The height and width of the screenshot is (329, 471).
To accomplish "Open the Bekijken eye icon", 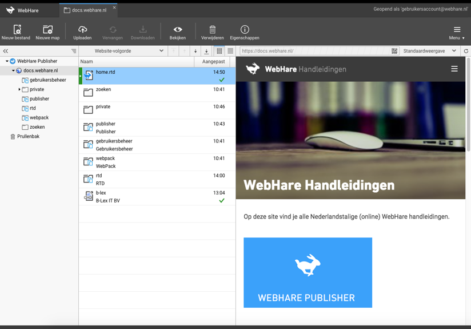I will (x=177, y=30).
